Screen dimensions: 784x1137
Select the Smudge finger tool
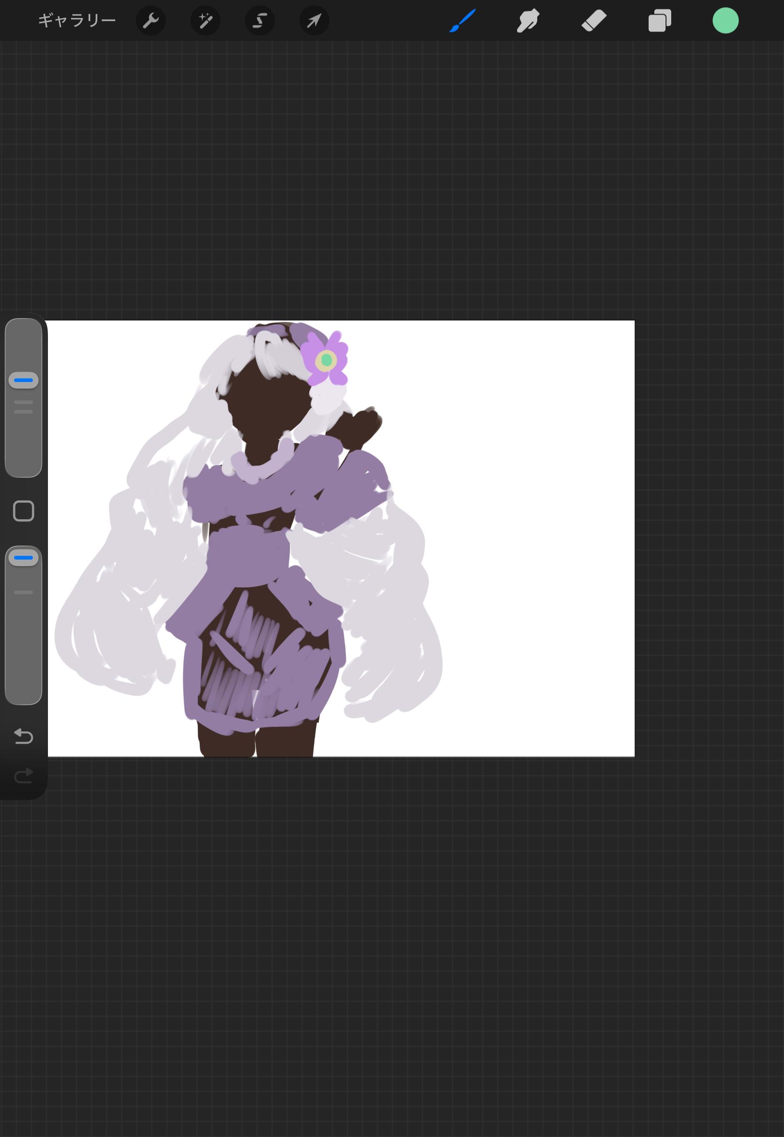coord(528,21)
